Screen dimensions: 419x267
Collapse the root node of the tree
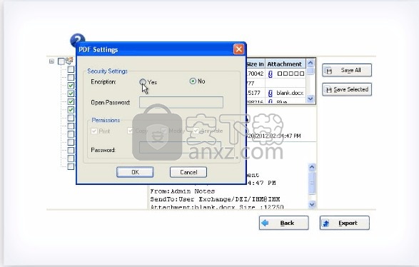click(x=51, y=61)
